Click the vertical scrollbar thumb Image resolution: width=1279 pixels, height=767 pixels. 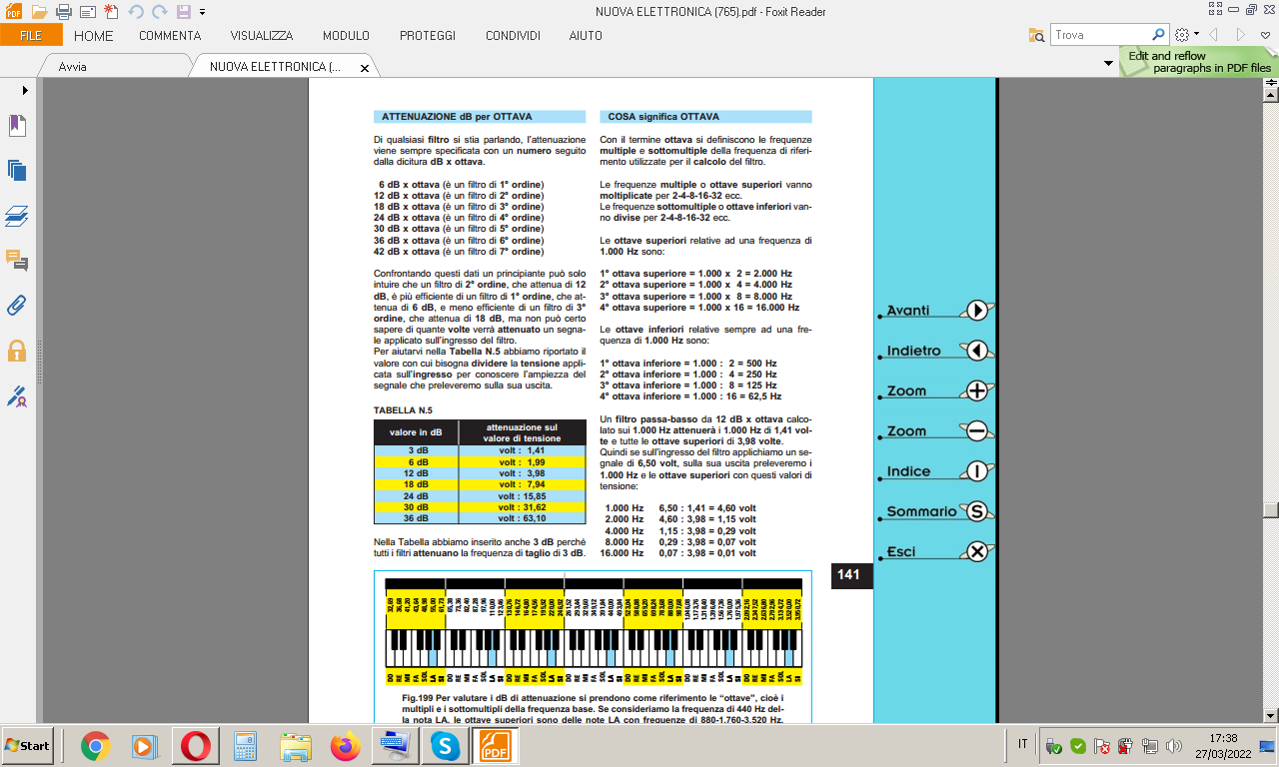[x=1270, y=510]
